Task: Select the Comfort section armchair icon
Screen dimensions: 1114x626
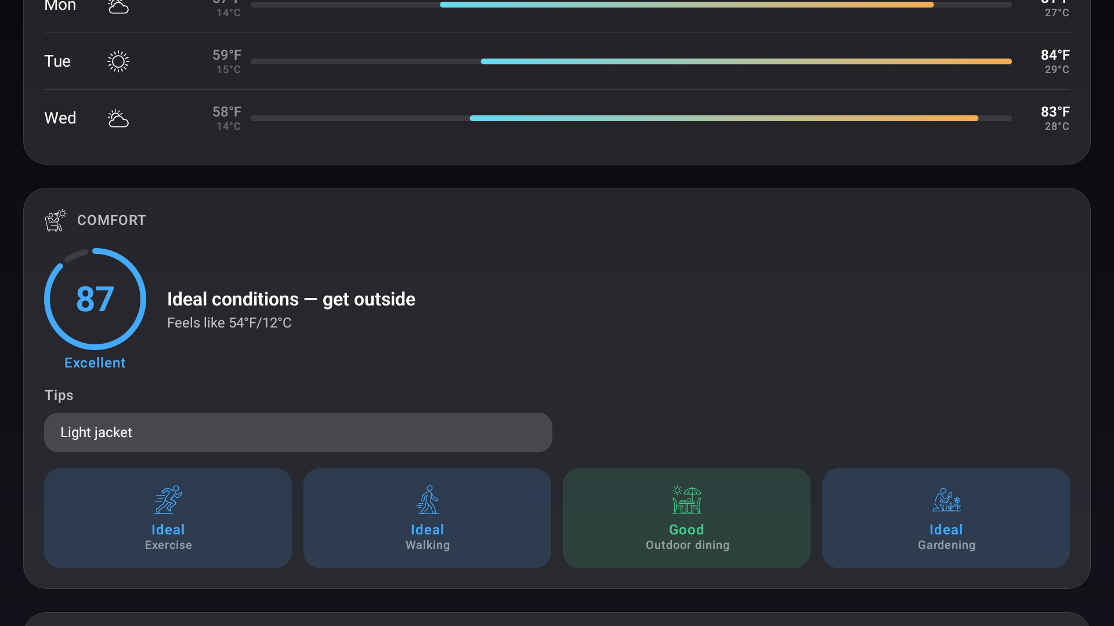Action: (55, 221)
